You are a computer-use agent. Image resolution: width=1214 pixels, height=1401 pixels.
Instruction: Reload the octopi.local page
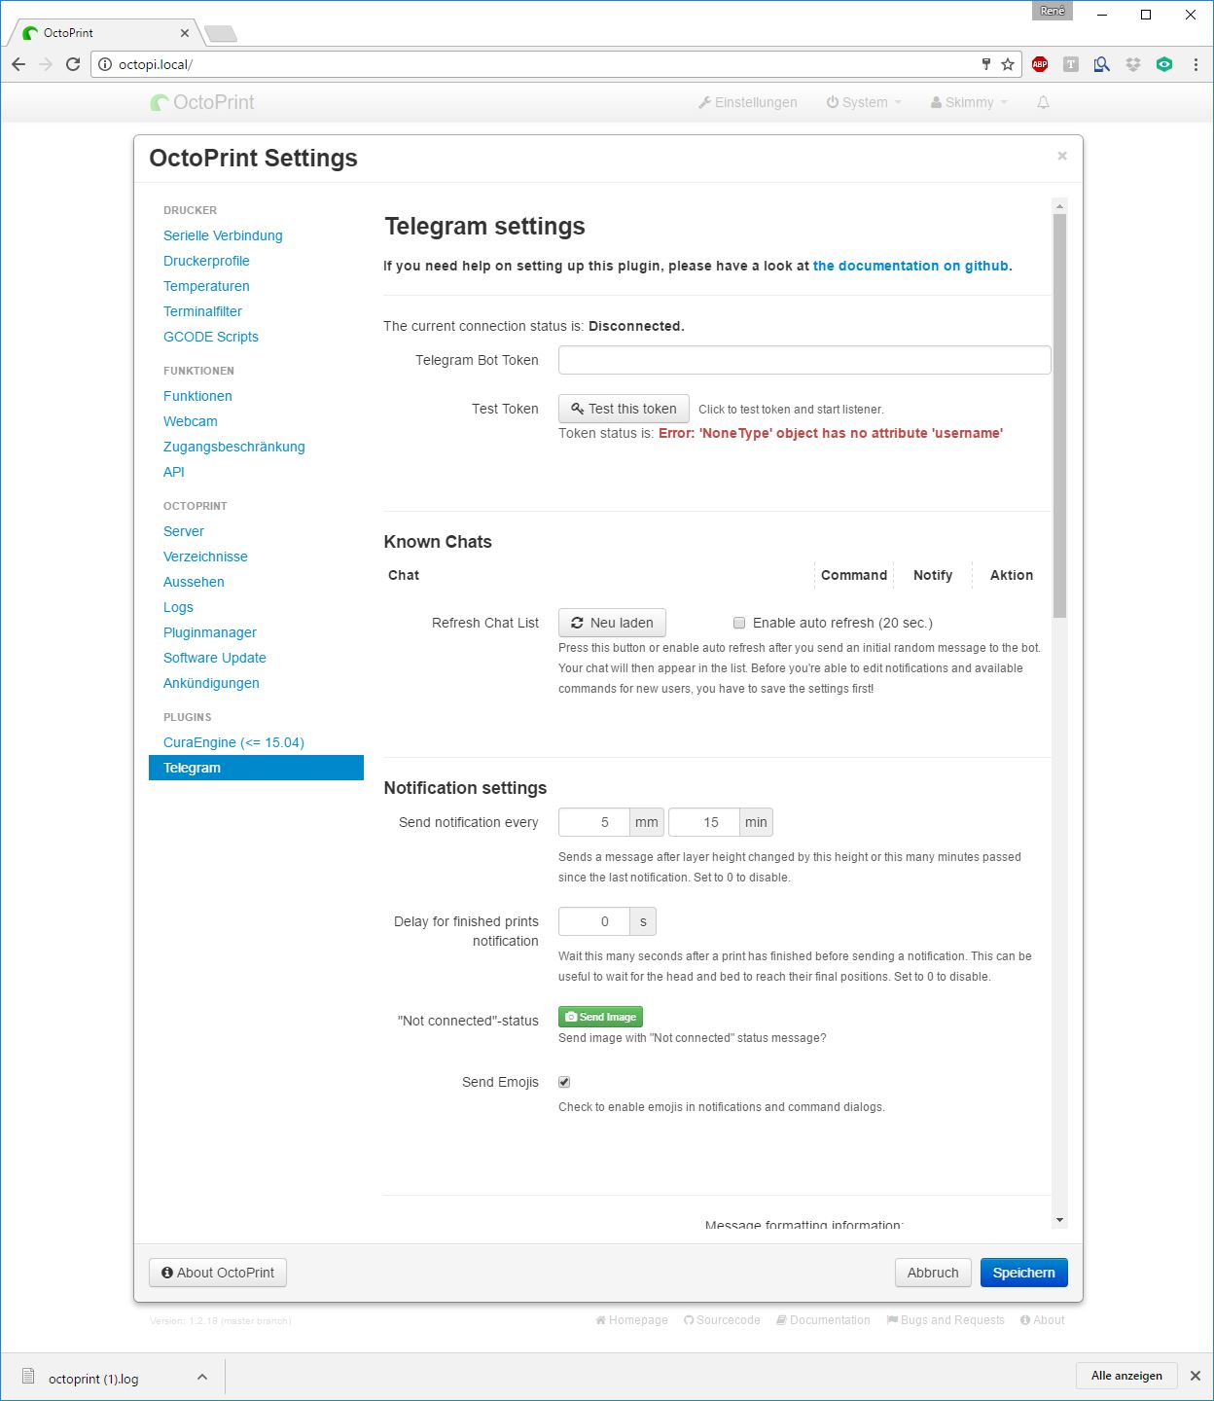tap(73, 64)
